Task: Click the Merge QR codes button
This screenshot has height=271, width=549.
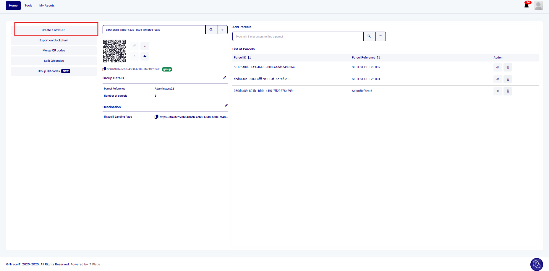Action: coord(54,51)
